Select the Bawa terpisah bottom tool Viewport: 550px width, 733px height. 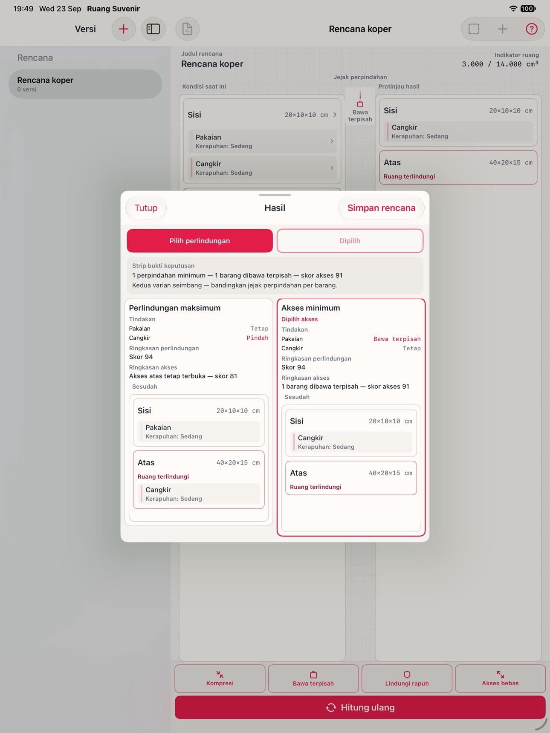(x=313, y=678)
